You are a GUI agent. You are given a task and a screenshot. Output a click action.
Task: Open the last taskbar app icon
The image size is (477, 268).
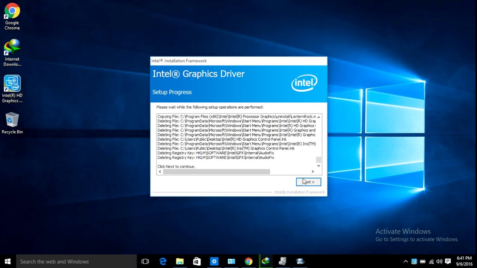[300, 261]
